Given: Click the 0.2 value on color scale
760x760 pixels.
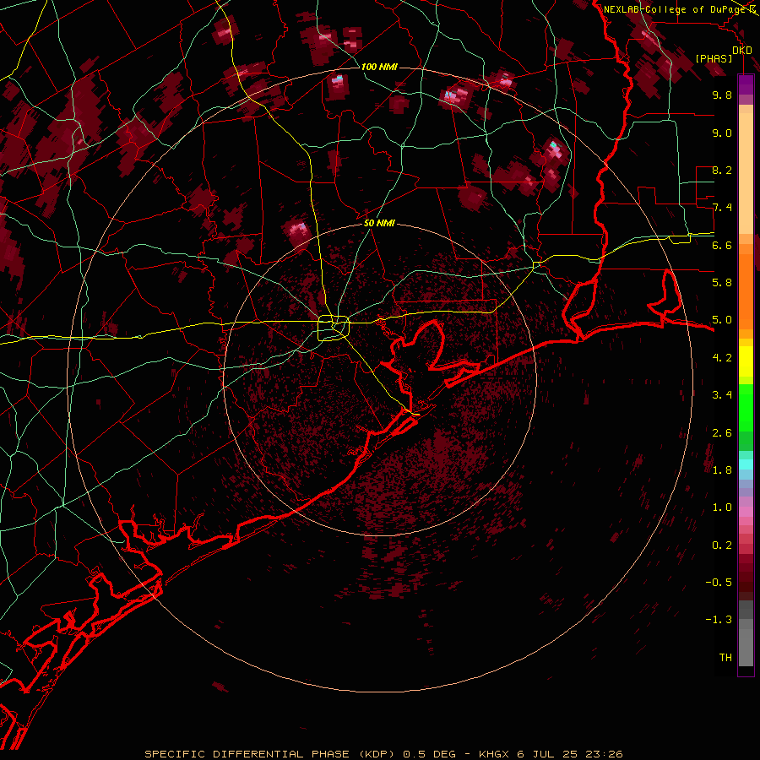Looking at the screenshot, I should pyautogui.click(x=722, y=546).
